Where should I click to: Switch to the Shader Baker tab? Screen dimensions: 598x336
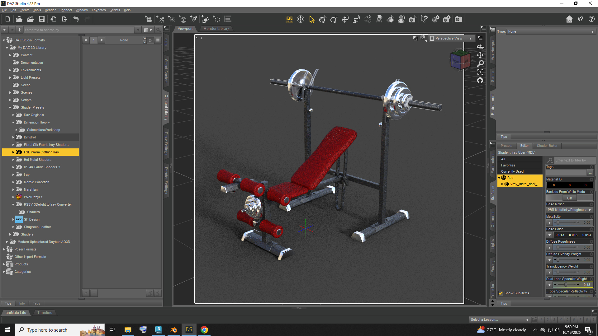(547, 146)
